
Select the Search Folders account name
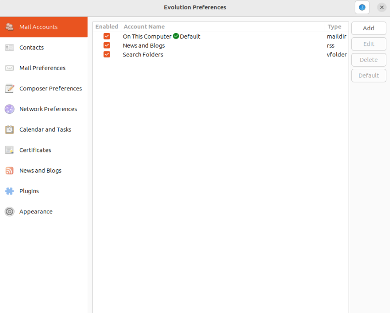click(143, 55)
